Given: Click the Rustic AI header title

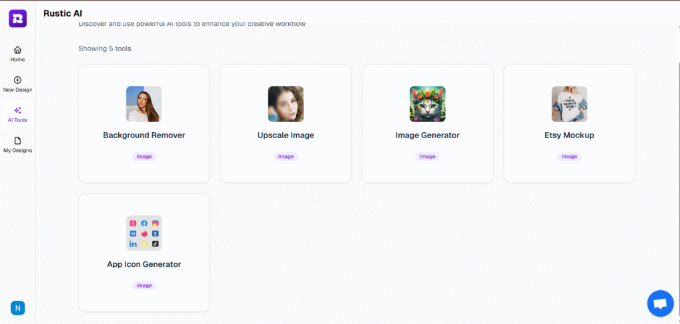Looking at the screenshot, I should [63, 13].
